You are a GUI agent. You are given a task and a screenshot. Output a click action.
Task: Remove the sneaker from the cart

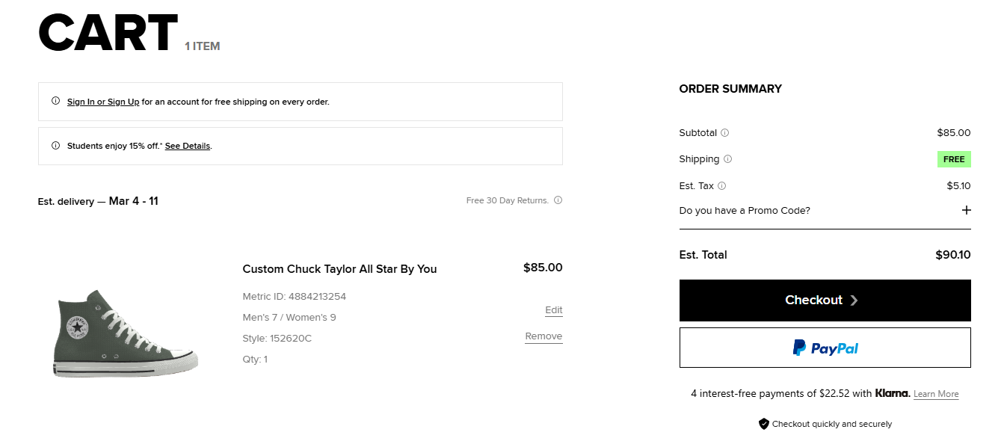pos(543,336)
